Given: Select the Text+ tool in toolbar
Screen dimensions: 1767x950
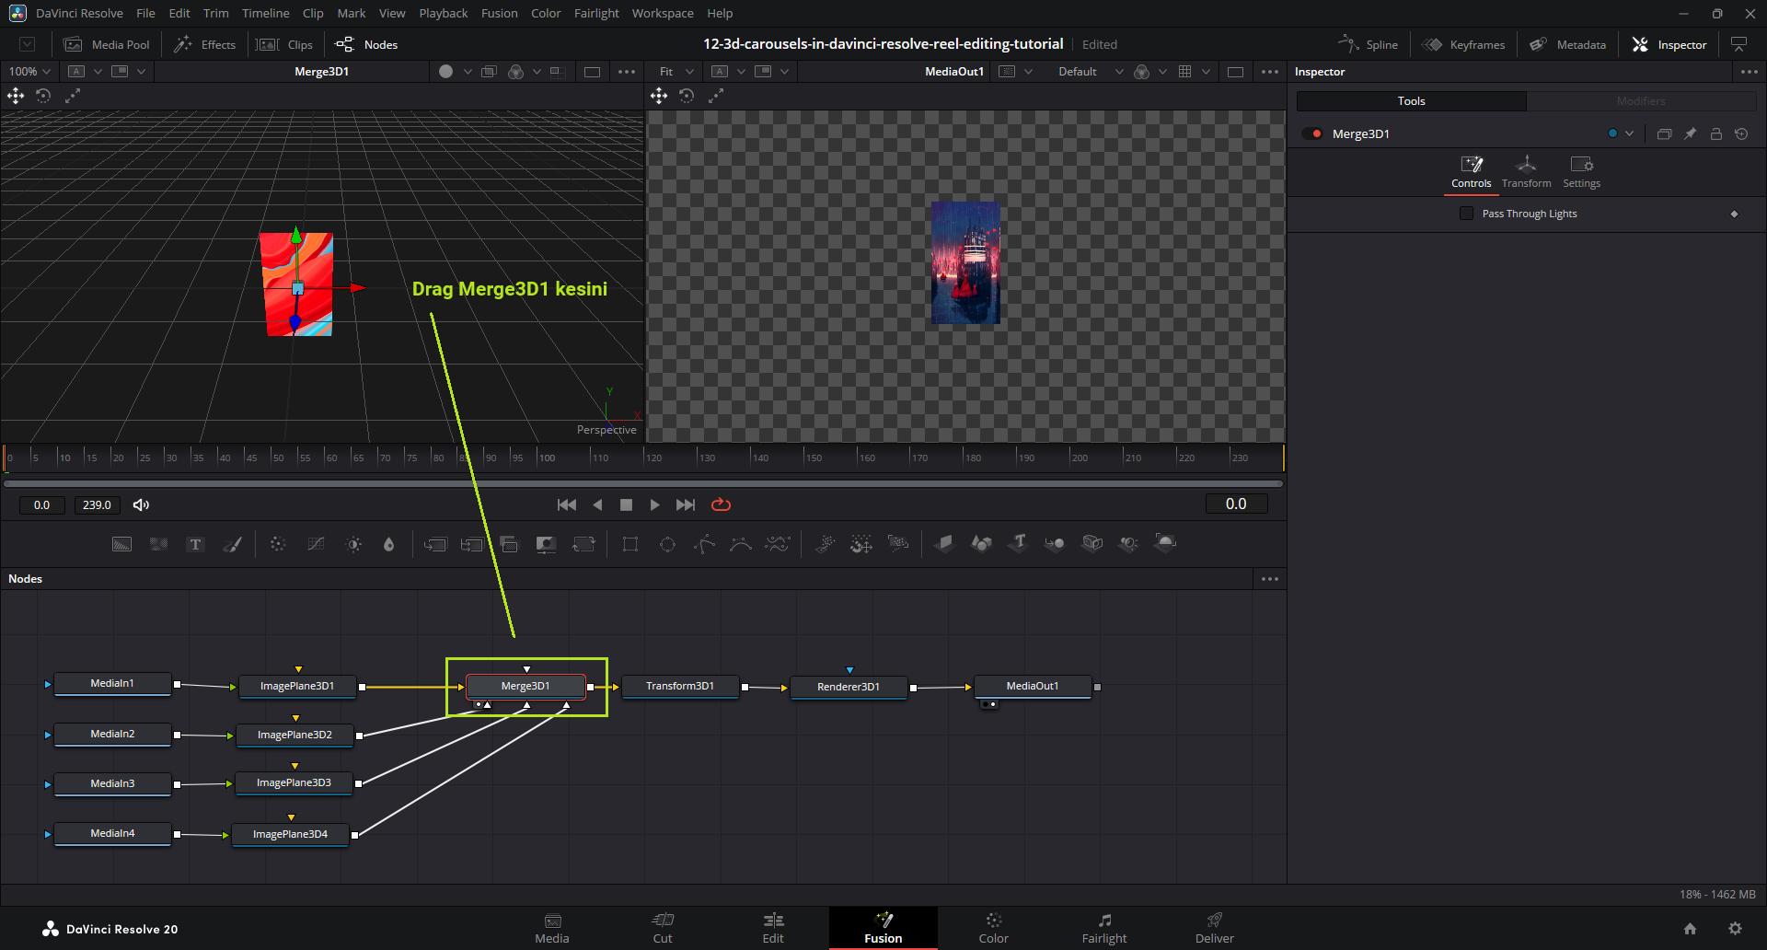Looking at the screenshot, I should coord(195,544).
